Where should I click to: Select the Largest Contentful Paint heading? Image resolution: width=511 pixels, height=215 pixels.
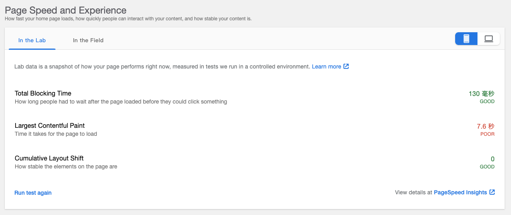point(50,125)
